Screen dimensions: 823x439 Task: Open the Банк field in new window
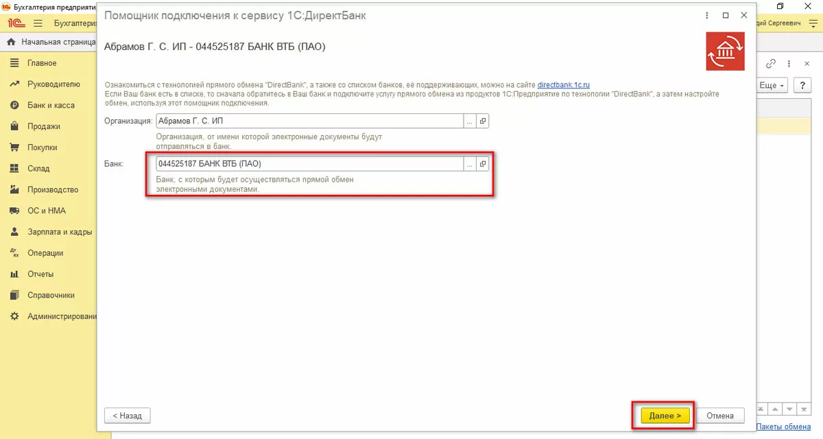point(483,164)
